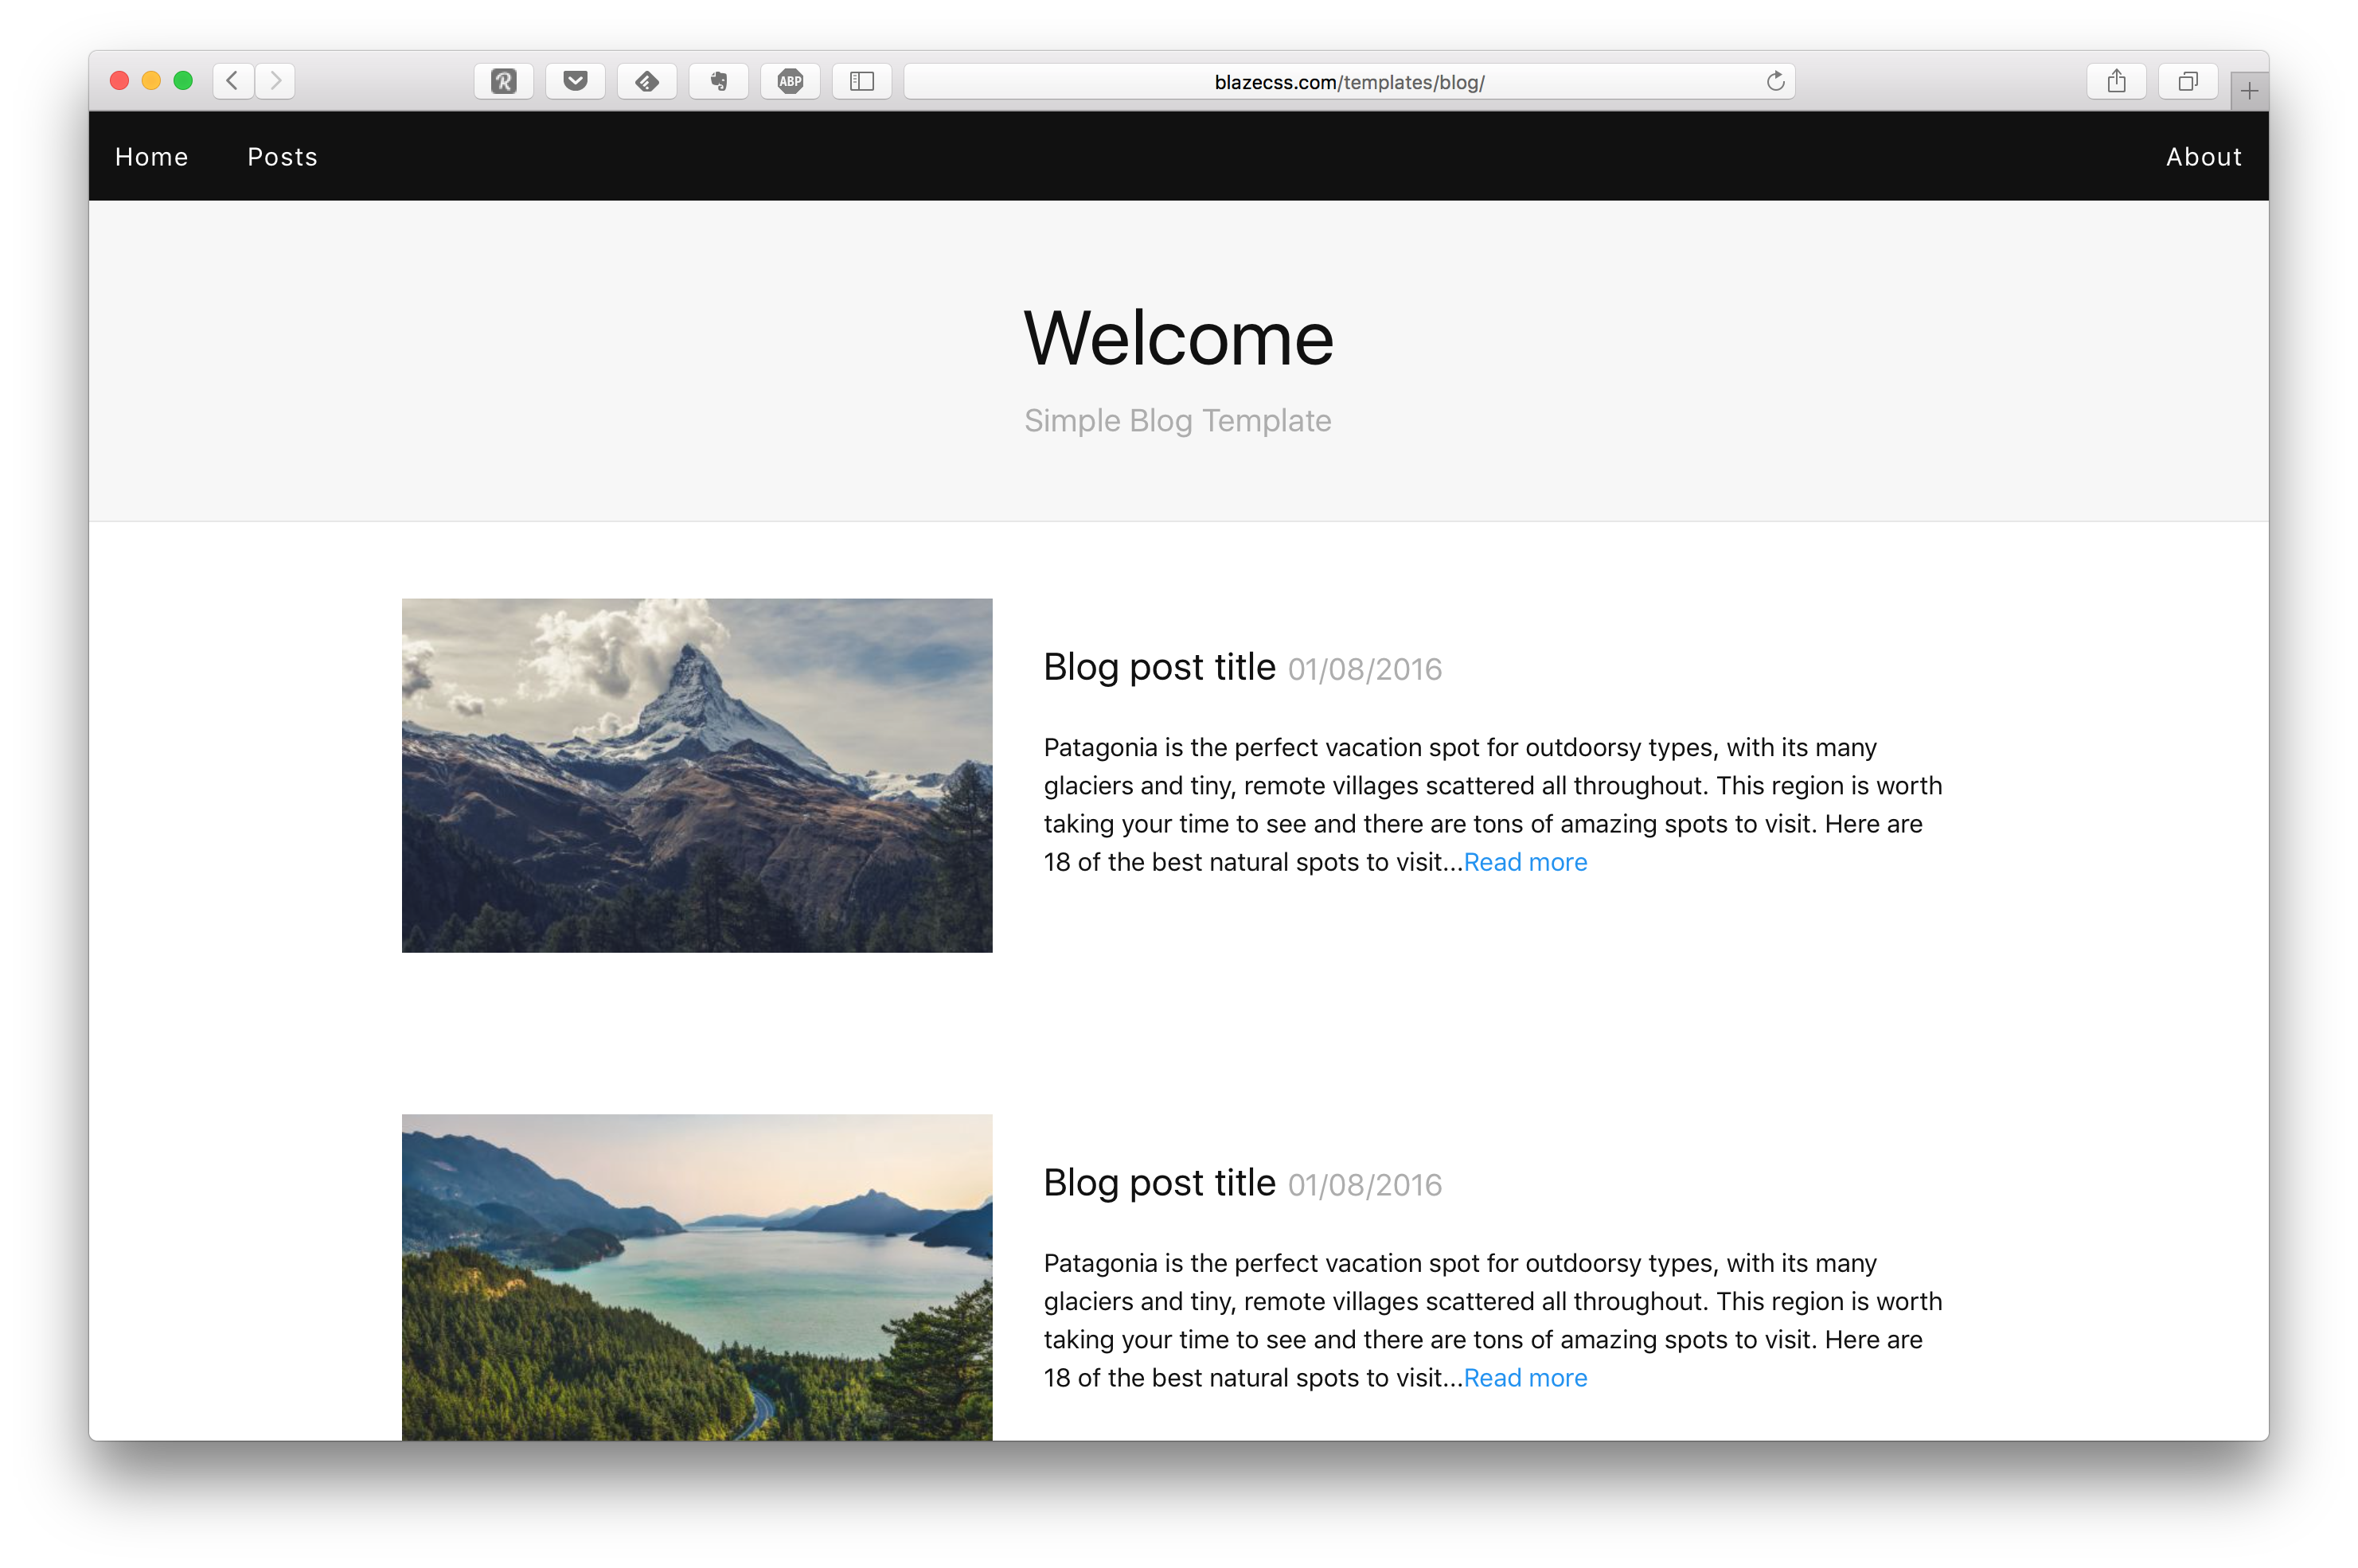Open the Raindrop.io bookmarking extension

(x=503, y=81)
